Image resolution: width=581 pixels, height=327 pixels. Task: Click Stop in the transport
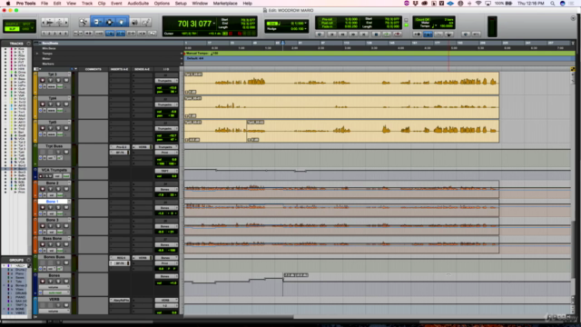(x=376, y=35)
